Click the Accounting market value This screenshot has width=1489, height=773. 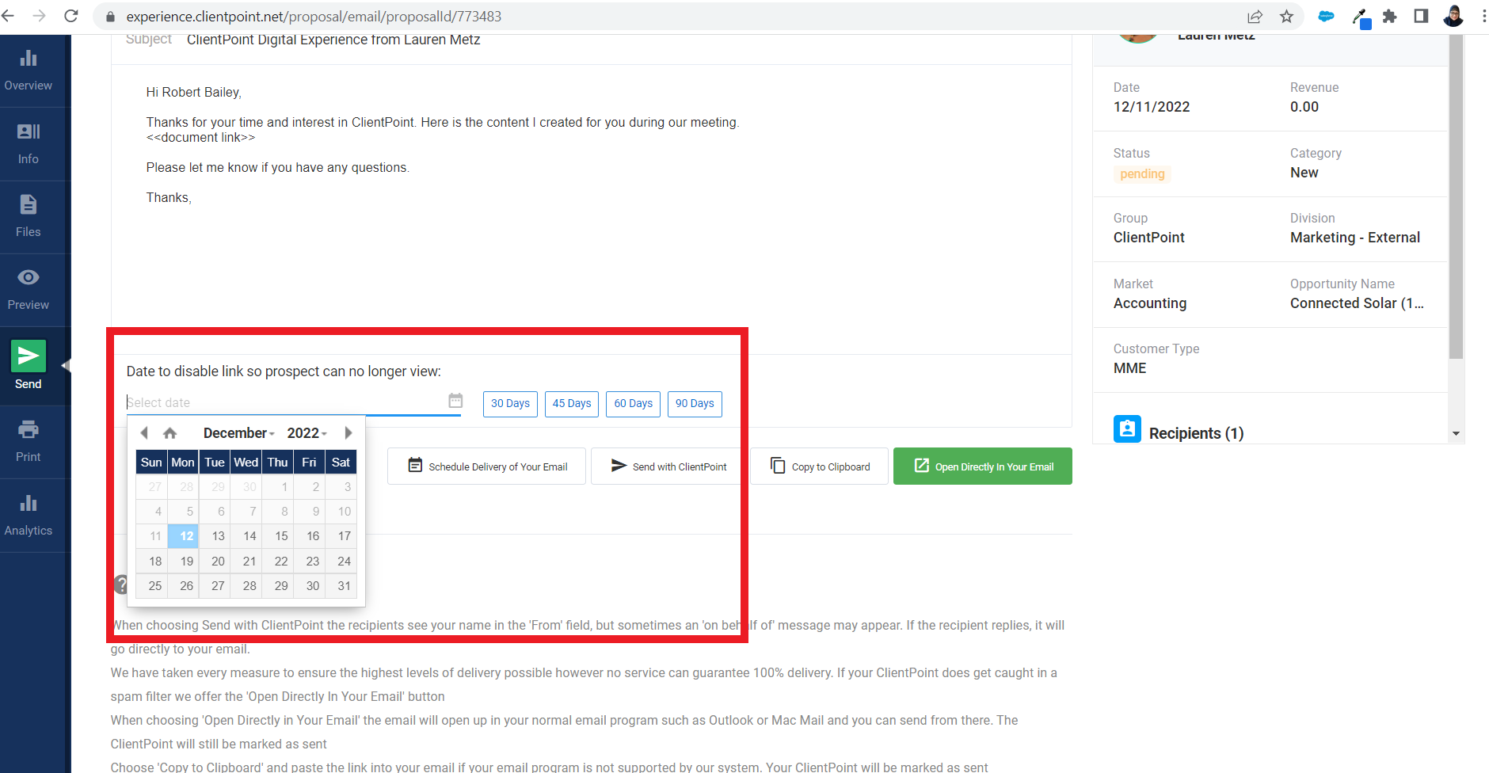(x=1150, y=303)
